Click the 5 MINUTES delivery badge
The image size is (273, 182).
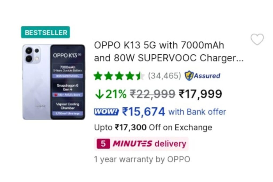click(141, 144)
